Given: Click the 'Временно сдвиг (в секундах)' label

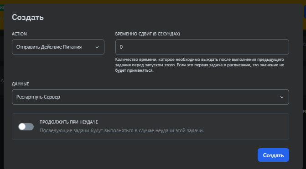Looking at the screenshot, I should point(148,34).
